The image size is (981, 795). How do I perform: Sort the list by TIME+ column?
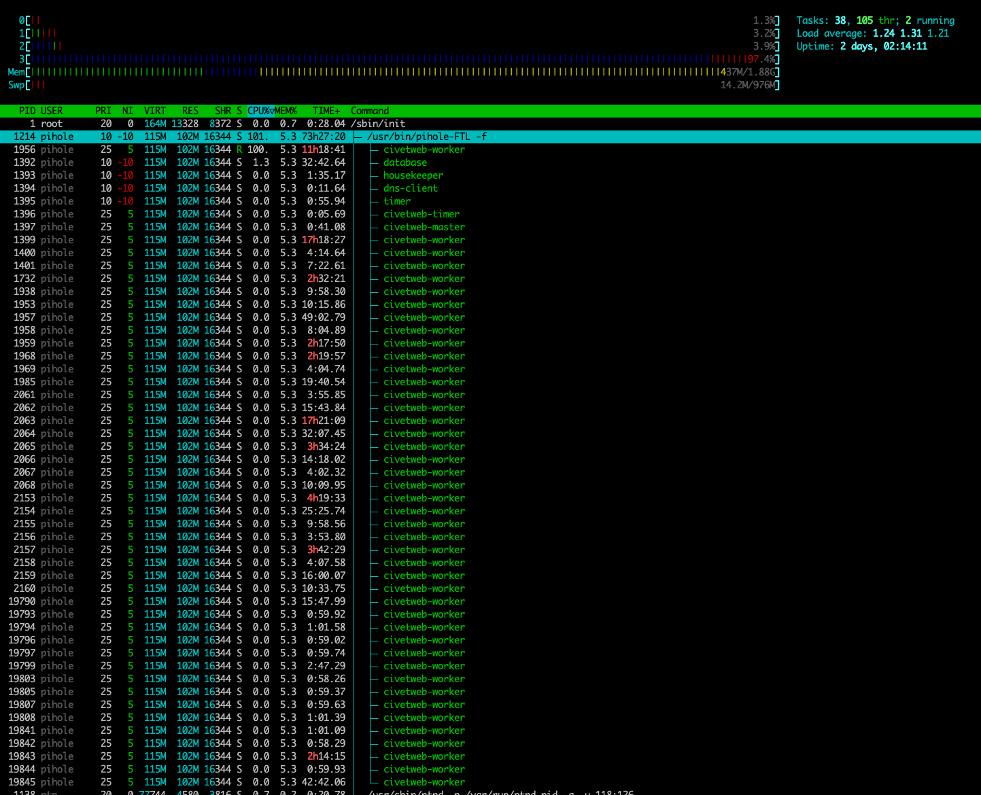326,111
